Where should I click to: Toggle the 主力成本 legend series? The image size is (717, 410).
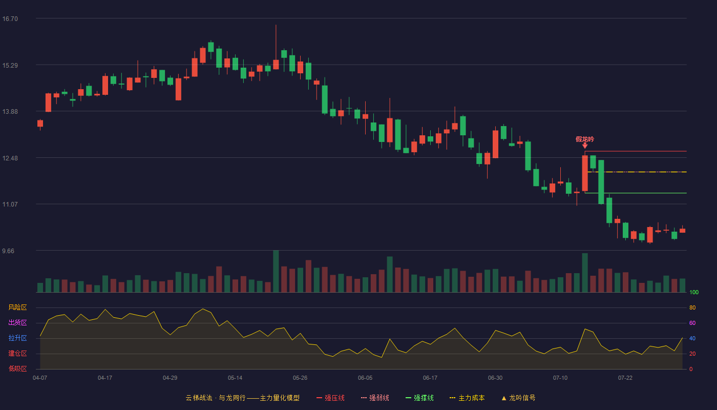[x=467, y=398]
